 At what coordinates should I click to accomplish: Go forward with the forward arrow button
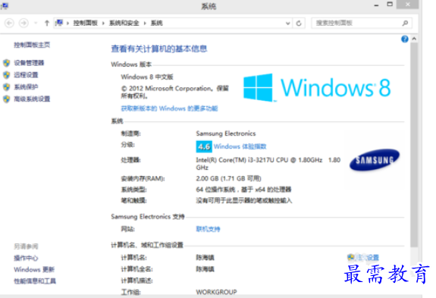tap(24, 23)
